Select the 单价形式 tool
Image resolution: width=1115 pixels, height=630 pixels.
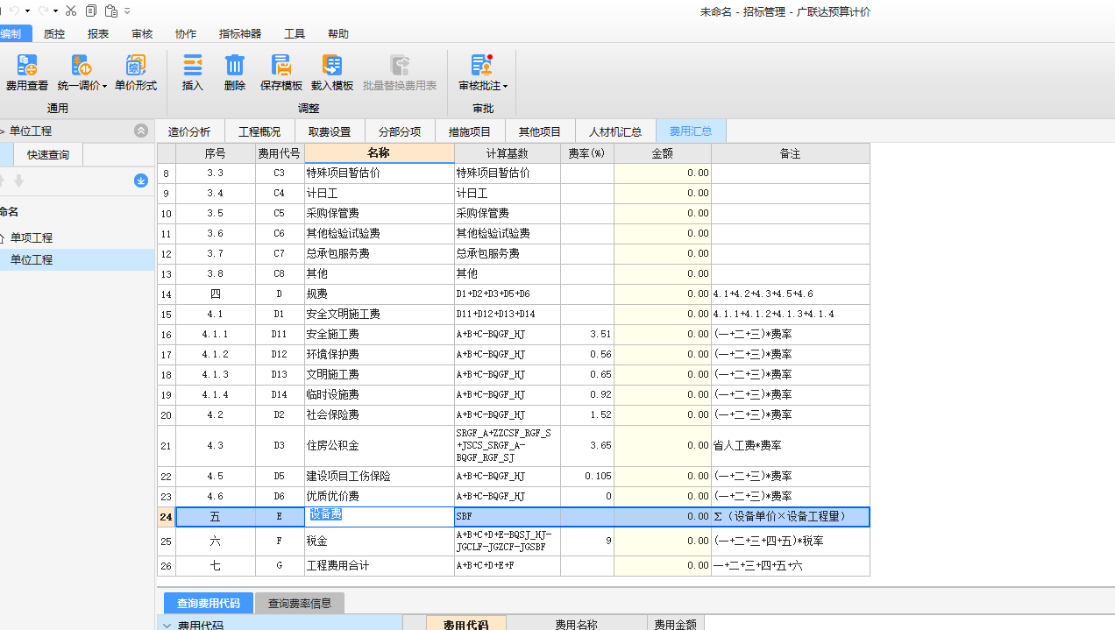136,73
